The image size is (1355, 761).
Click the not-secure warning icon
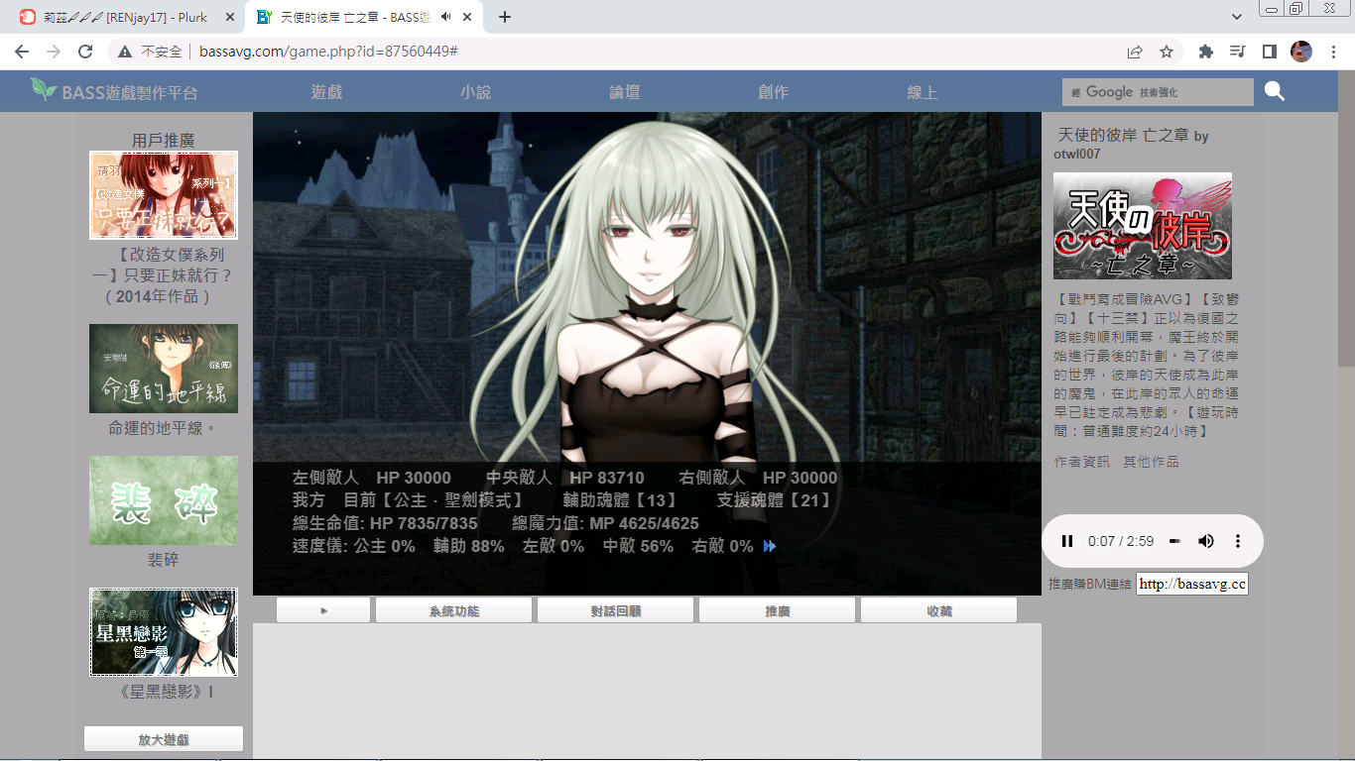click(x=125, y=52)
